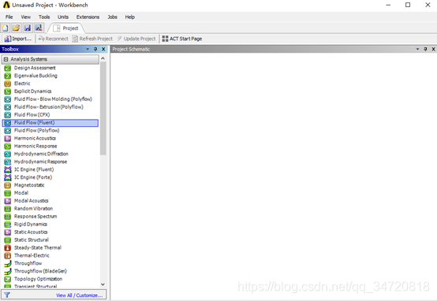Viewport: 437px width, 301px height.
Task: Open the Toolbox panel dropdown arrow
Action: point(88,49)
